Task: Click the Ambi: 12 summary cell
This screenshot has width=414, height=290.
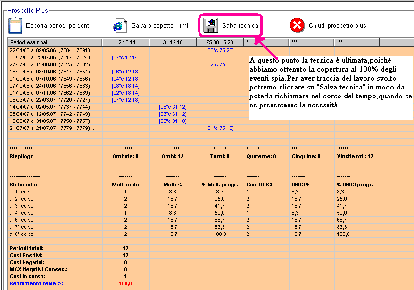Action: [173, 156]
